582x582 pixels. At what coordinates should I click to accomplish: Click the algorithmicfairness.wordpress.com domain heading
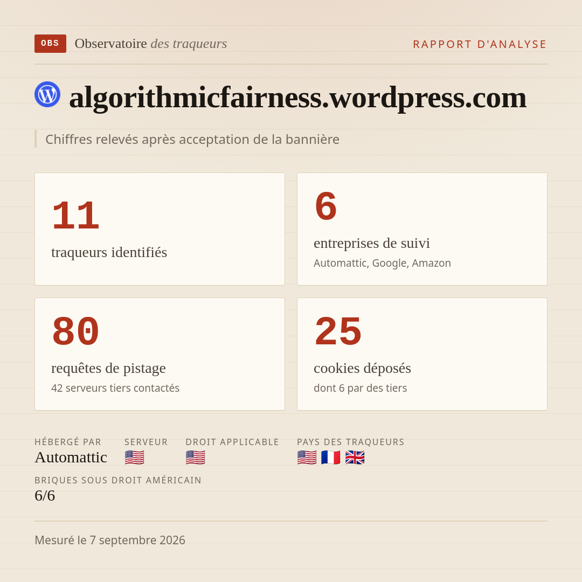(x=297, y=97)
